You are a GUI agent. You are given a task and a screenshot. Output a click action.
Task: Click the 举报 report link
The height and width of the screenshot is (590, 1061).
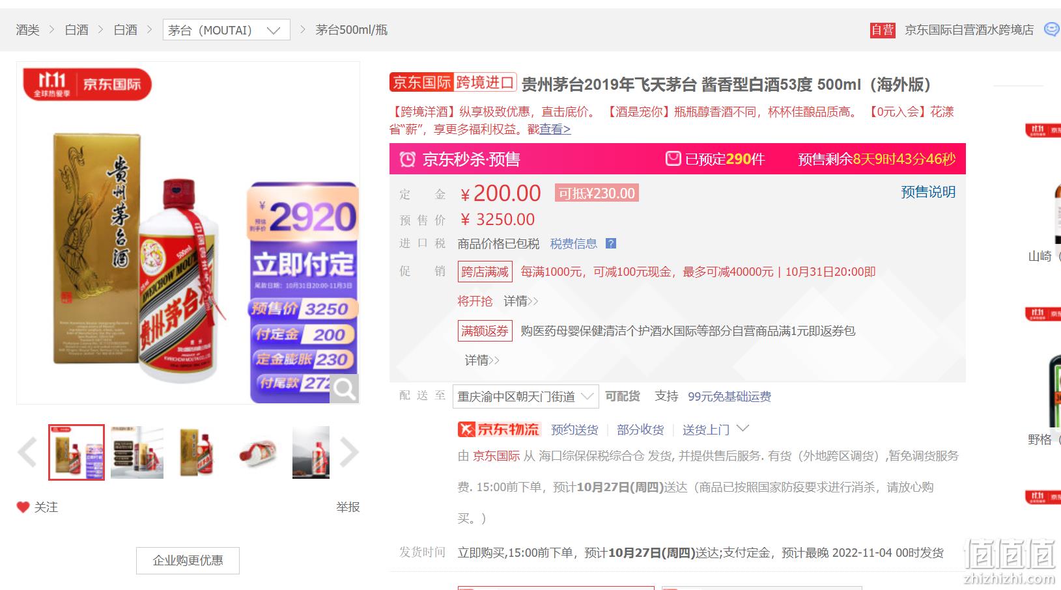[x=348, y=507]
